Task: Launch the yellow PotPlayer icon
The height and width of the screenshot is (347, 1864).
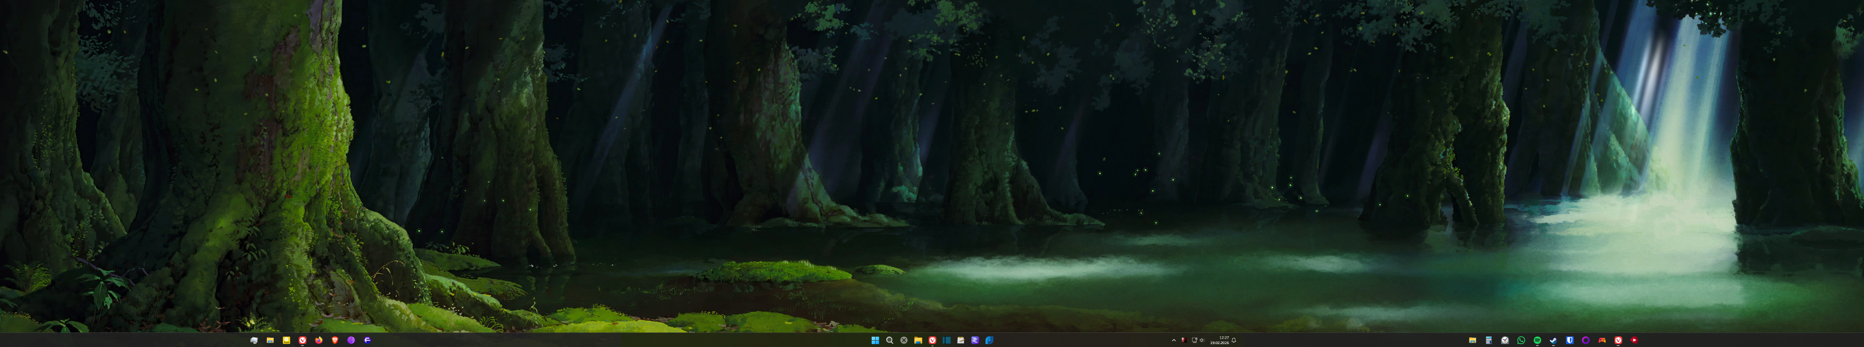Action: tap(286, 340)
